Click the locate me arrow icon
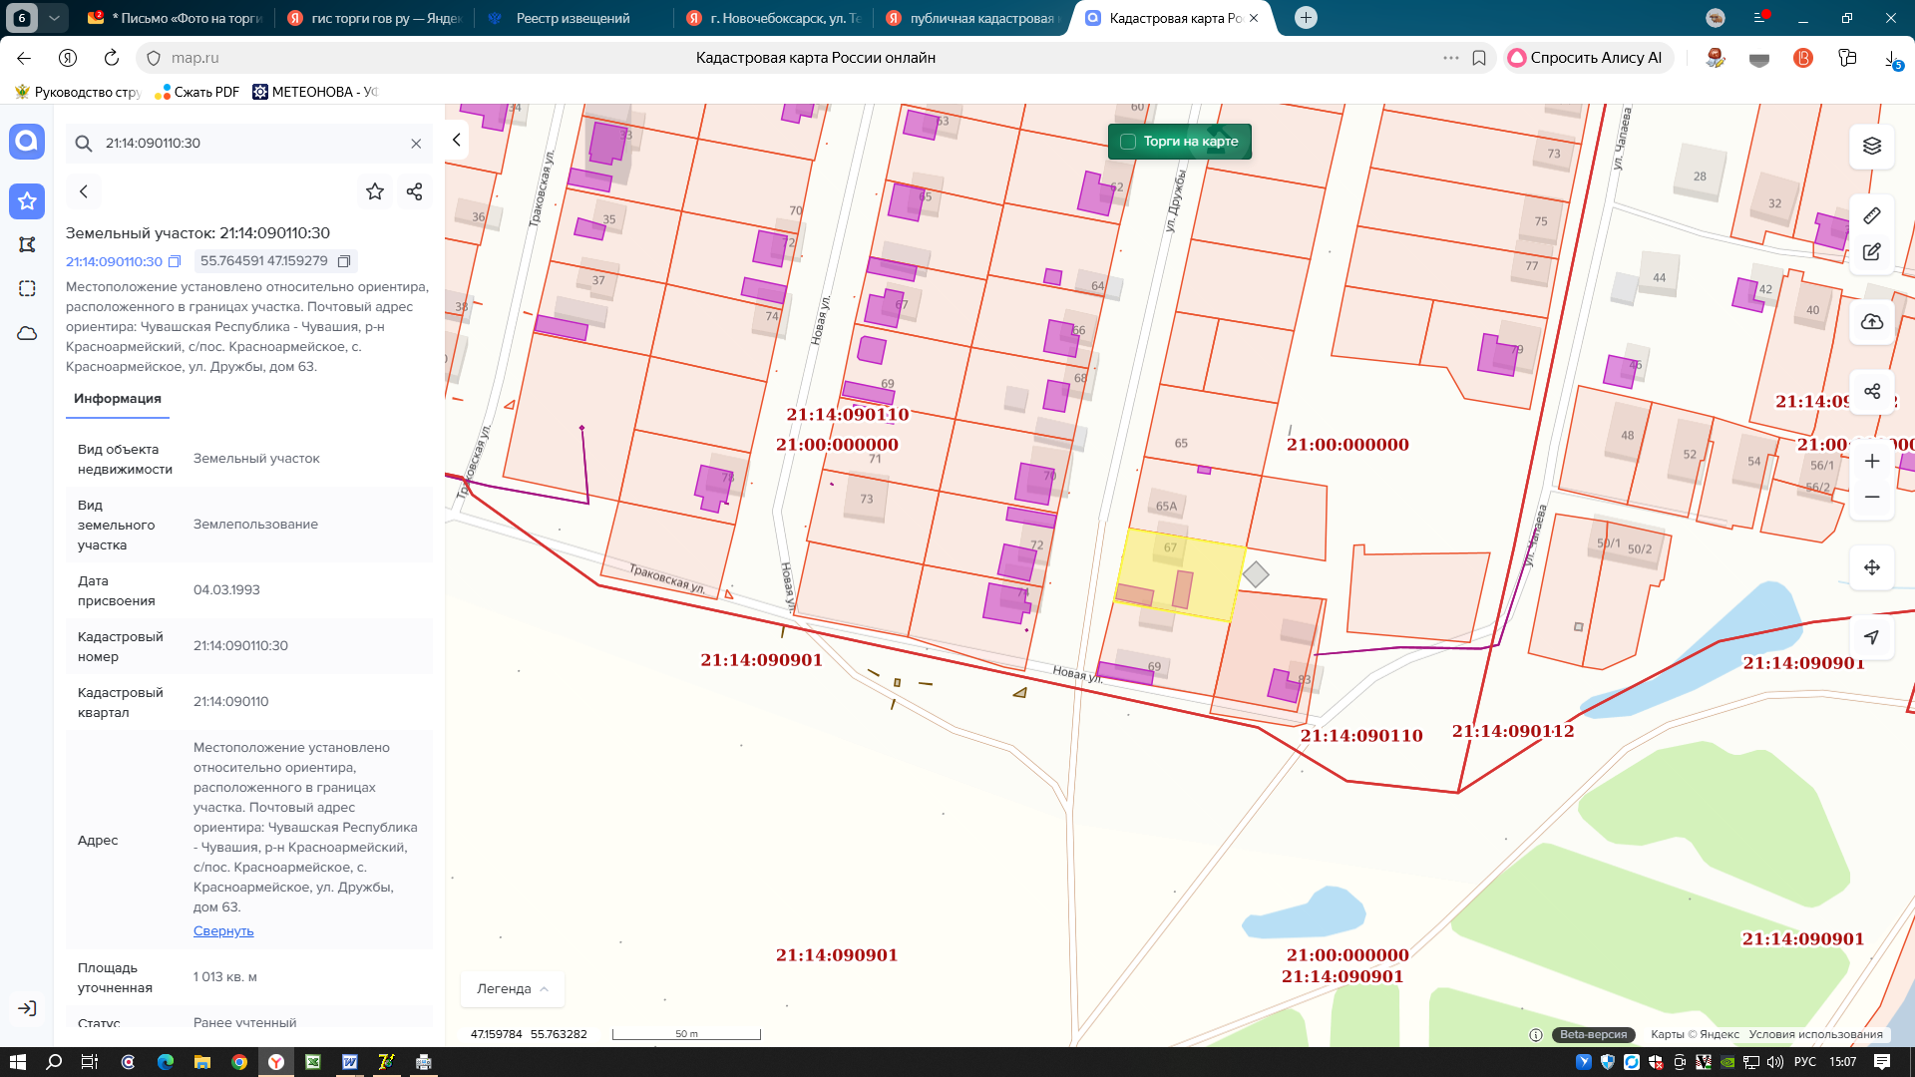The width and height of the screenshot is (1915, 1077). coord(1871,637)
